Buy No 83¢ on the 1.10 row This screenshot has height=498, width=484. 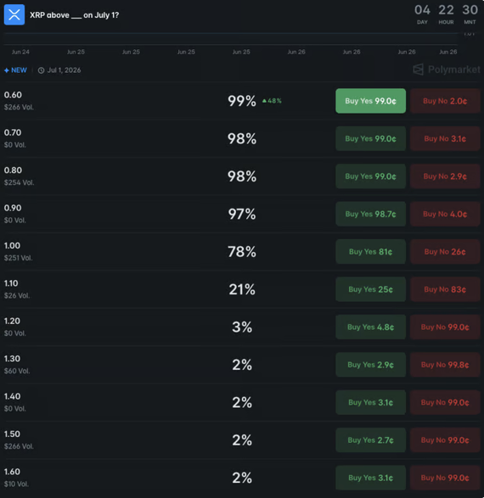click(445, 289)
